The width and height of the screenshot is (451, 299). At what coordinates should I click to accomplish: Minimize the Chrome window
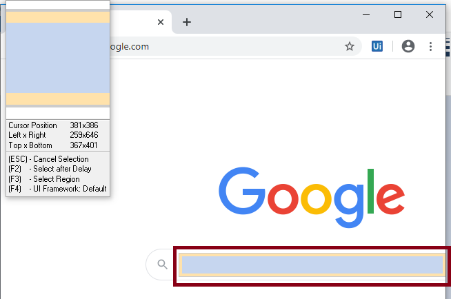click(x=366, y=14)
